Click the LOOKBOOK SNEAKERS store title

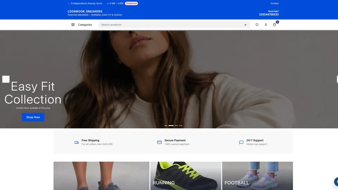[85, 11]
